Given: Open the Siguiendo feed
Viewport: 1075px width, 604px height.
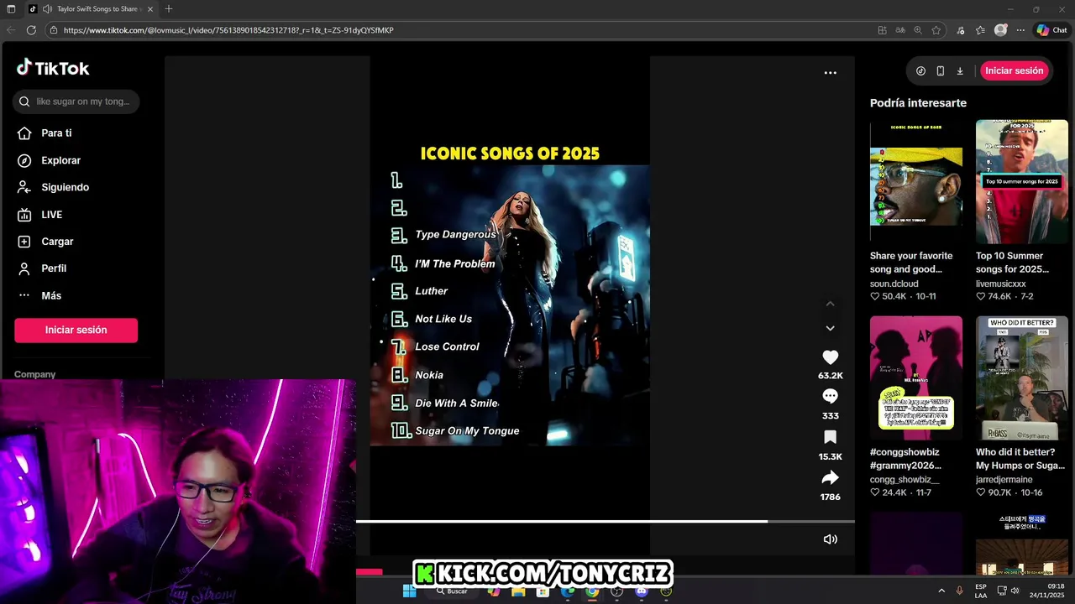Looking at the screenshot, I should pos(54,187).
